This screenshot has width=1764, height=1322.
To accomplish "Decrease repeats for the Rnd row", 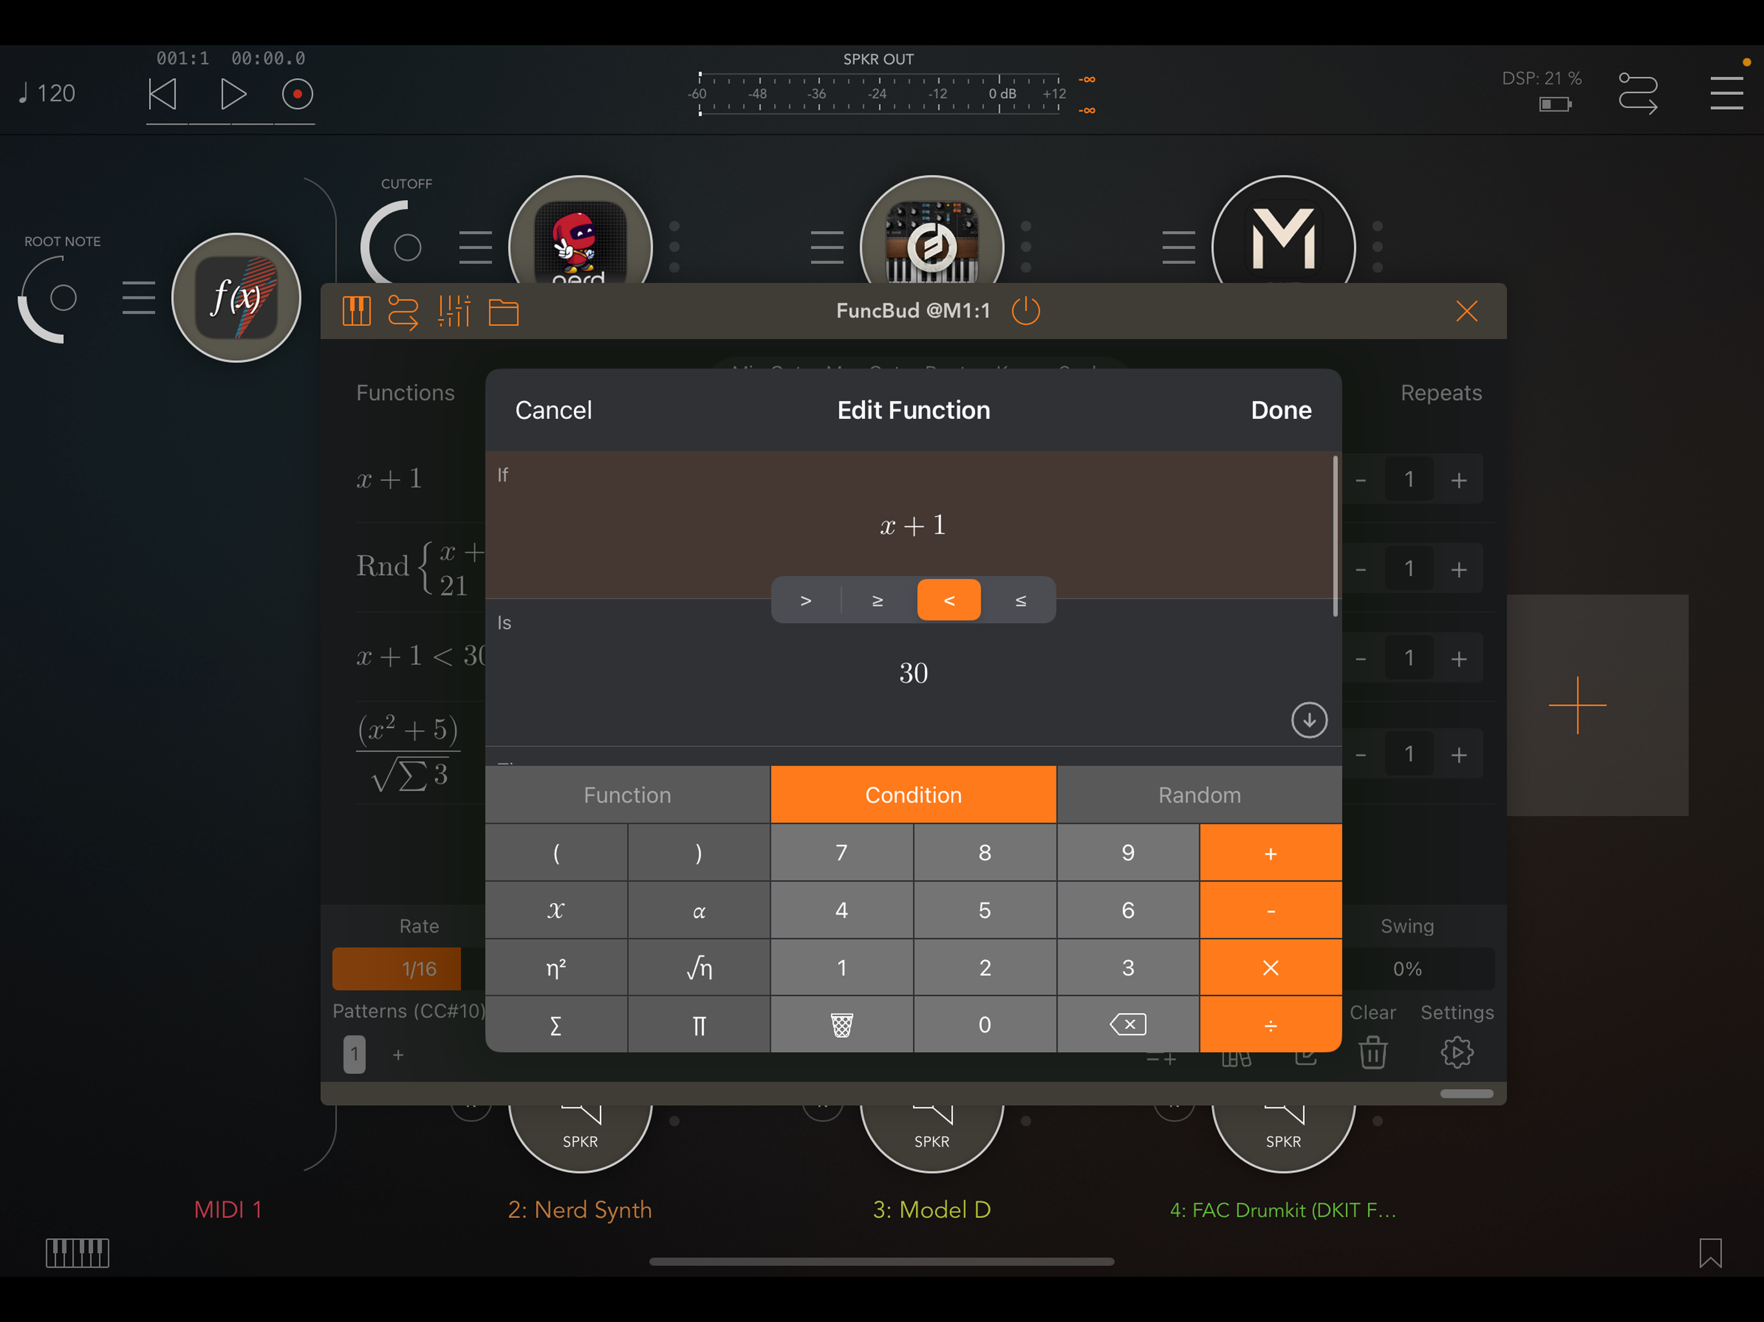I will [x=1361, y=569].
